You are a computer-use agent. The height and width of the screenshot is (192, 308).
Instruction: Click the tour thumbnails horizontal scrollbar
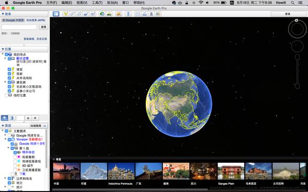pos(130,189)
